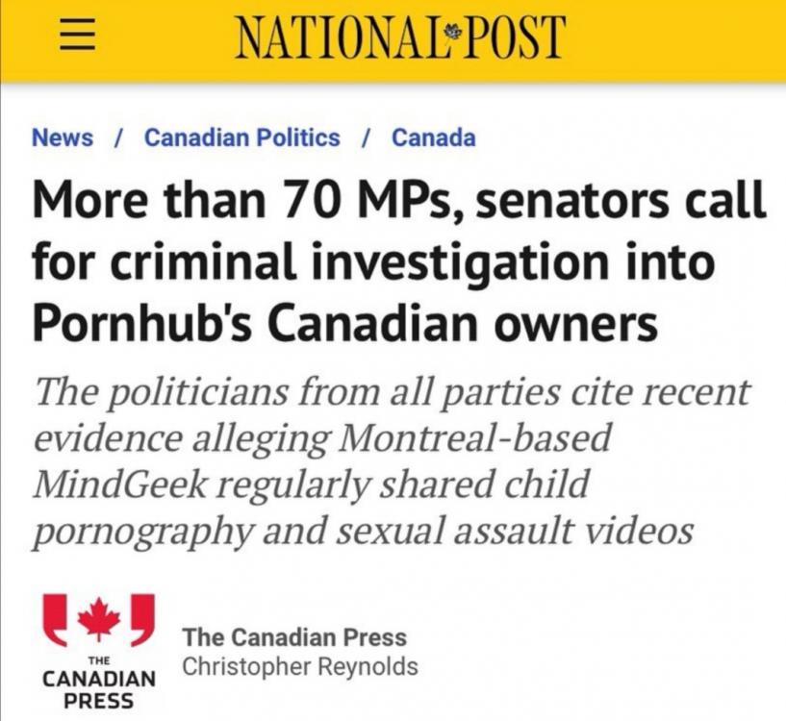Click the red maple leaf icon

click(x=99, y=618)
